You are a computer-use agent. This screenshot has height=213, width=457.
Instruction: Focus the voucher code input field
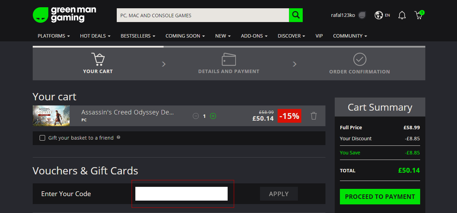coord(181,194)
